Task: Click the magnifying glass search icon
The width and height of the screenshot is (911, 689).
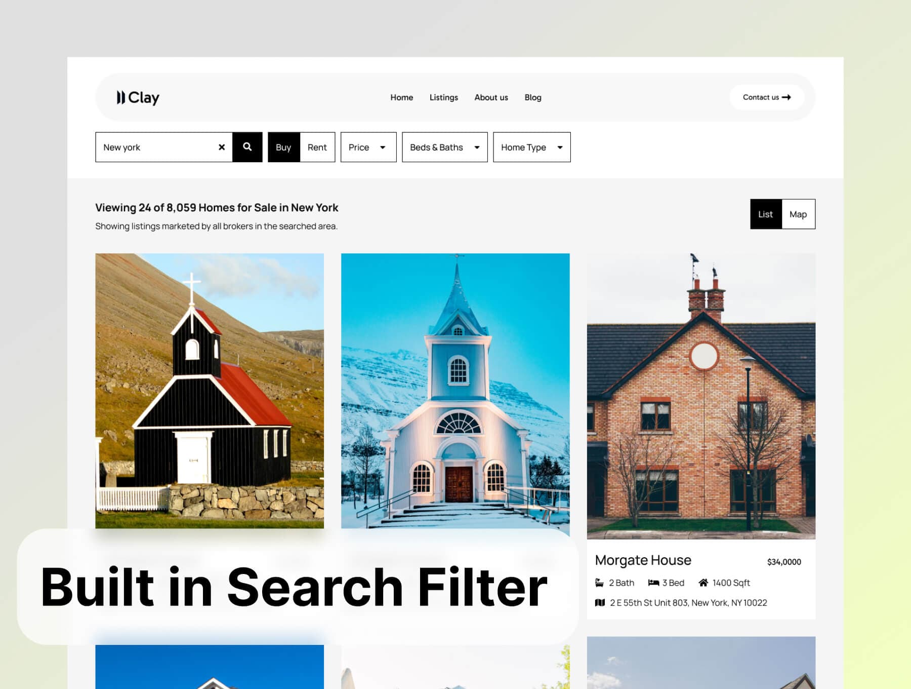Action: pos(247,147)
